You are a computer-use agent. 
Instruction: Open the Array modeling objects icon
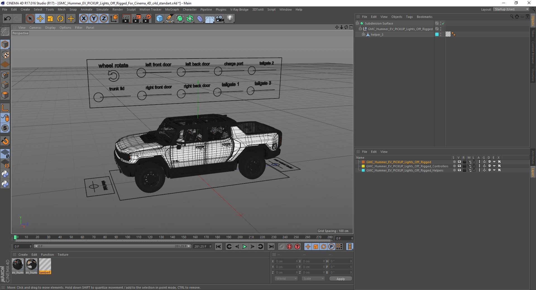pos(190,18)
